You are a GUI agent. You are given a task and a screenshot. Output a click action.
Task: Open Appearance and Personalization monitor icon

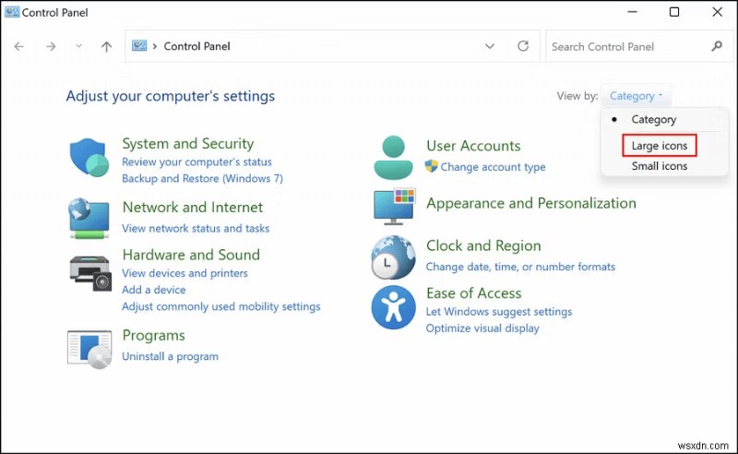coord(393,206)
